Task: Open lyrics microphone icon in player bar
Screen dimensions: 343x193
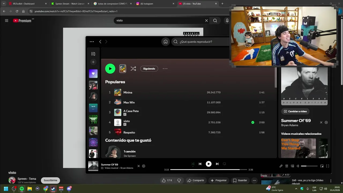Action: (x=281, y=166)
